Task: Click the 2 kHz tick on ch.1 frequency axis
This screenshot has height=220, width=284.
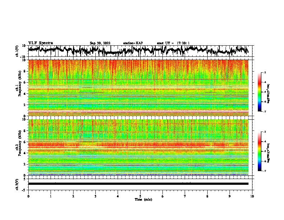Action: pyautogui.click(x=25, y=105)
